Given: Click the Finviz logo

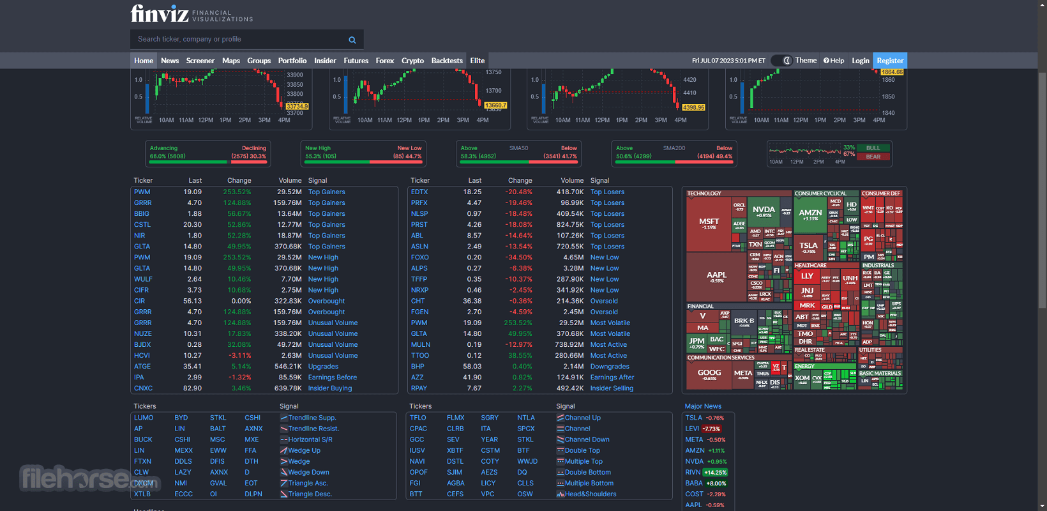Looking at the screenshot, I should 192,13.
